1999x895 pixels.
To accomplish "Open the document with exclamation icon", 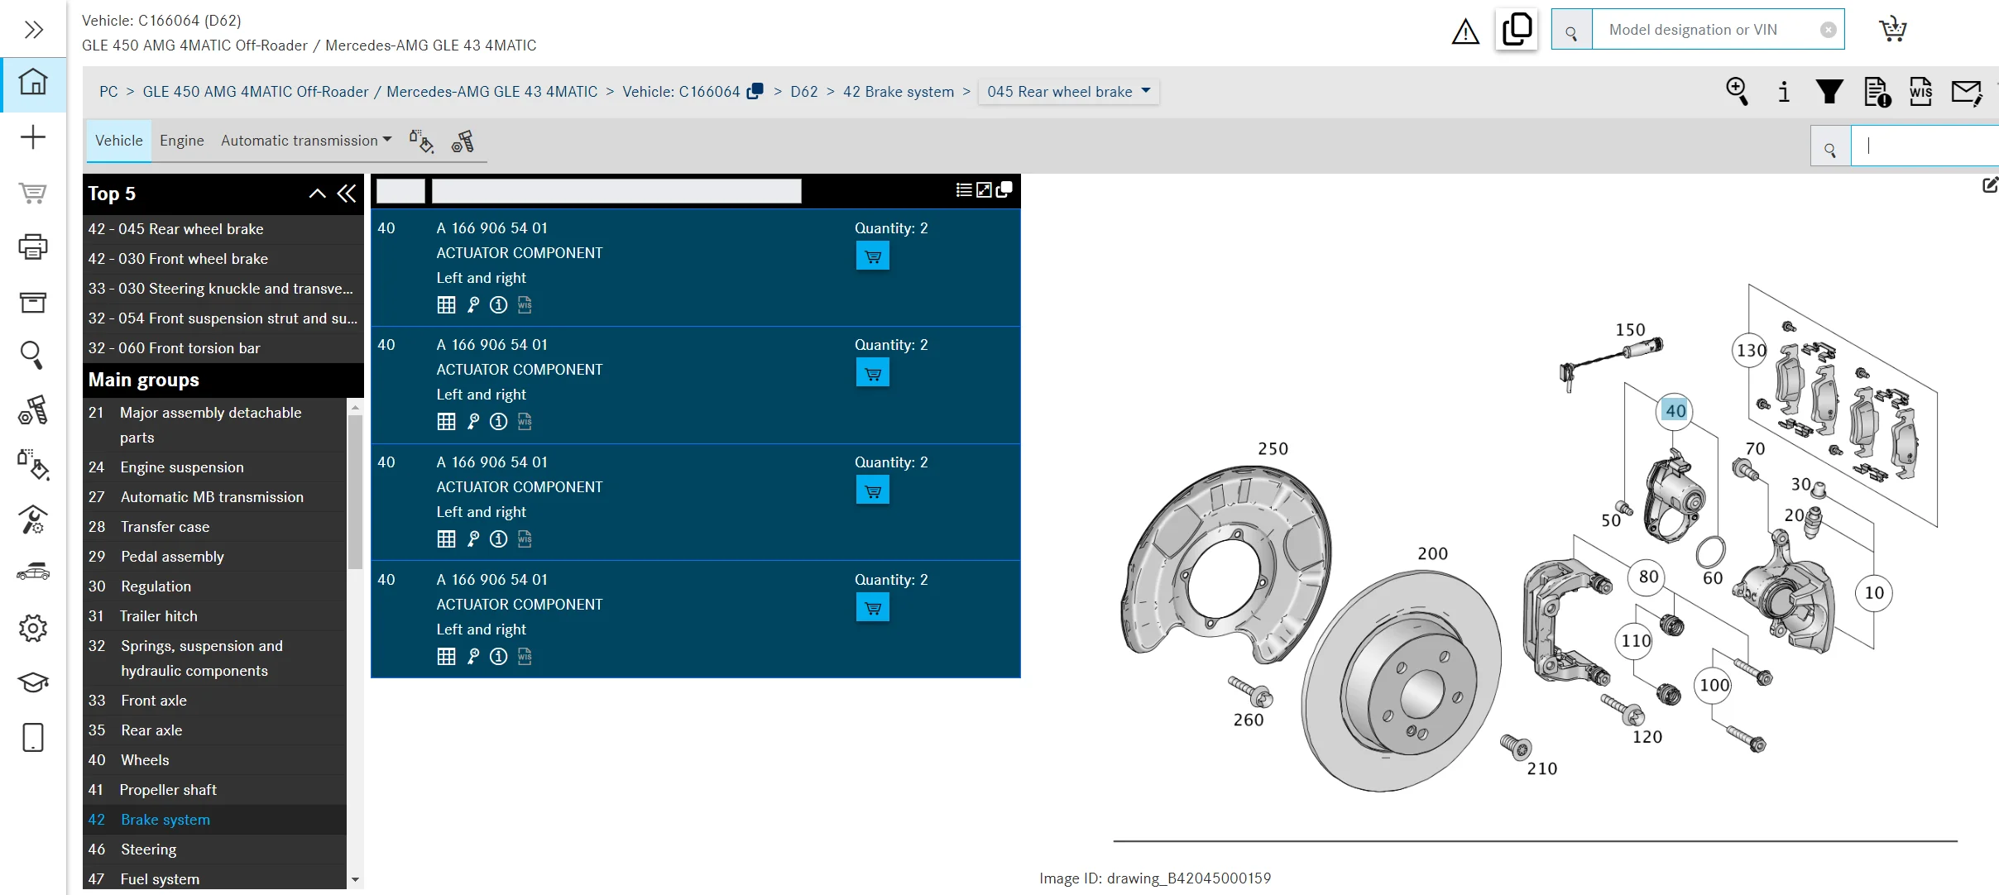I will (x=1877, y=91).
